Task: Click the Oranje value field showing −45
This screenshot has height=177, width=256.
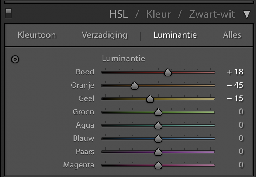Action: [235, 85]
